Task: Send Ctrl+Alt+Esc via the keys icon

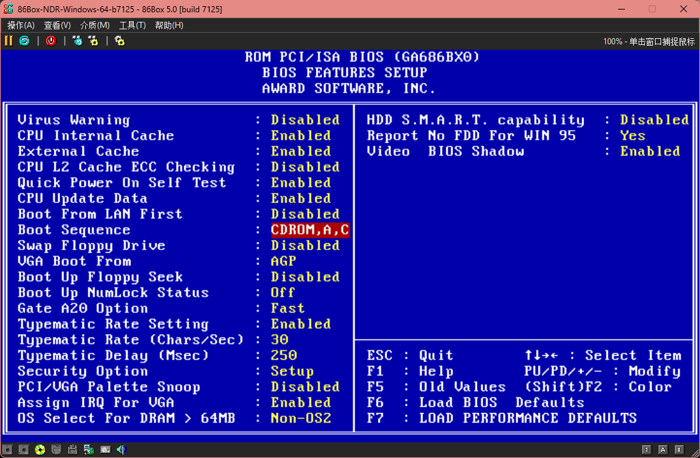Action: (x=93, y=41)
